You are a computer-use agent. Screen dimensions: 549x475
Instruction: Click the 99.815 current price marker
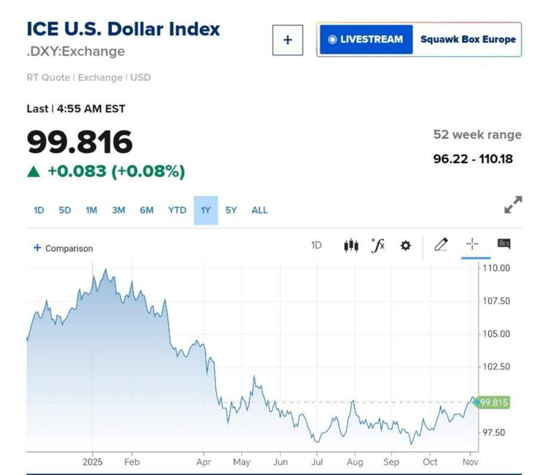(x=494, y=403)
